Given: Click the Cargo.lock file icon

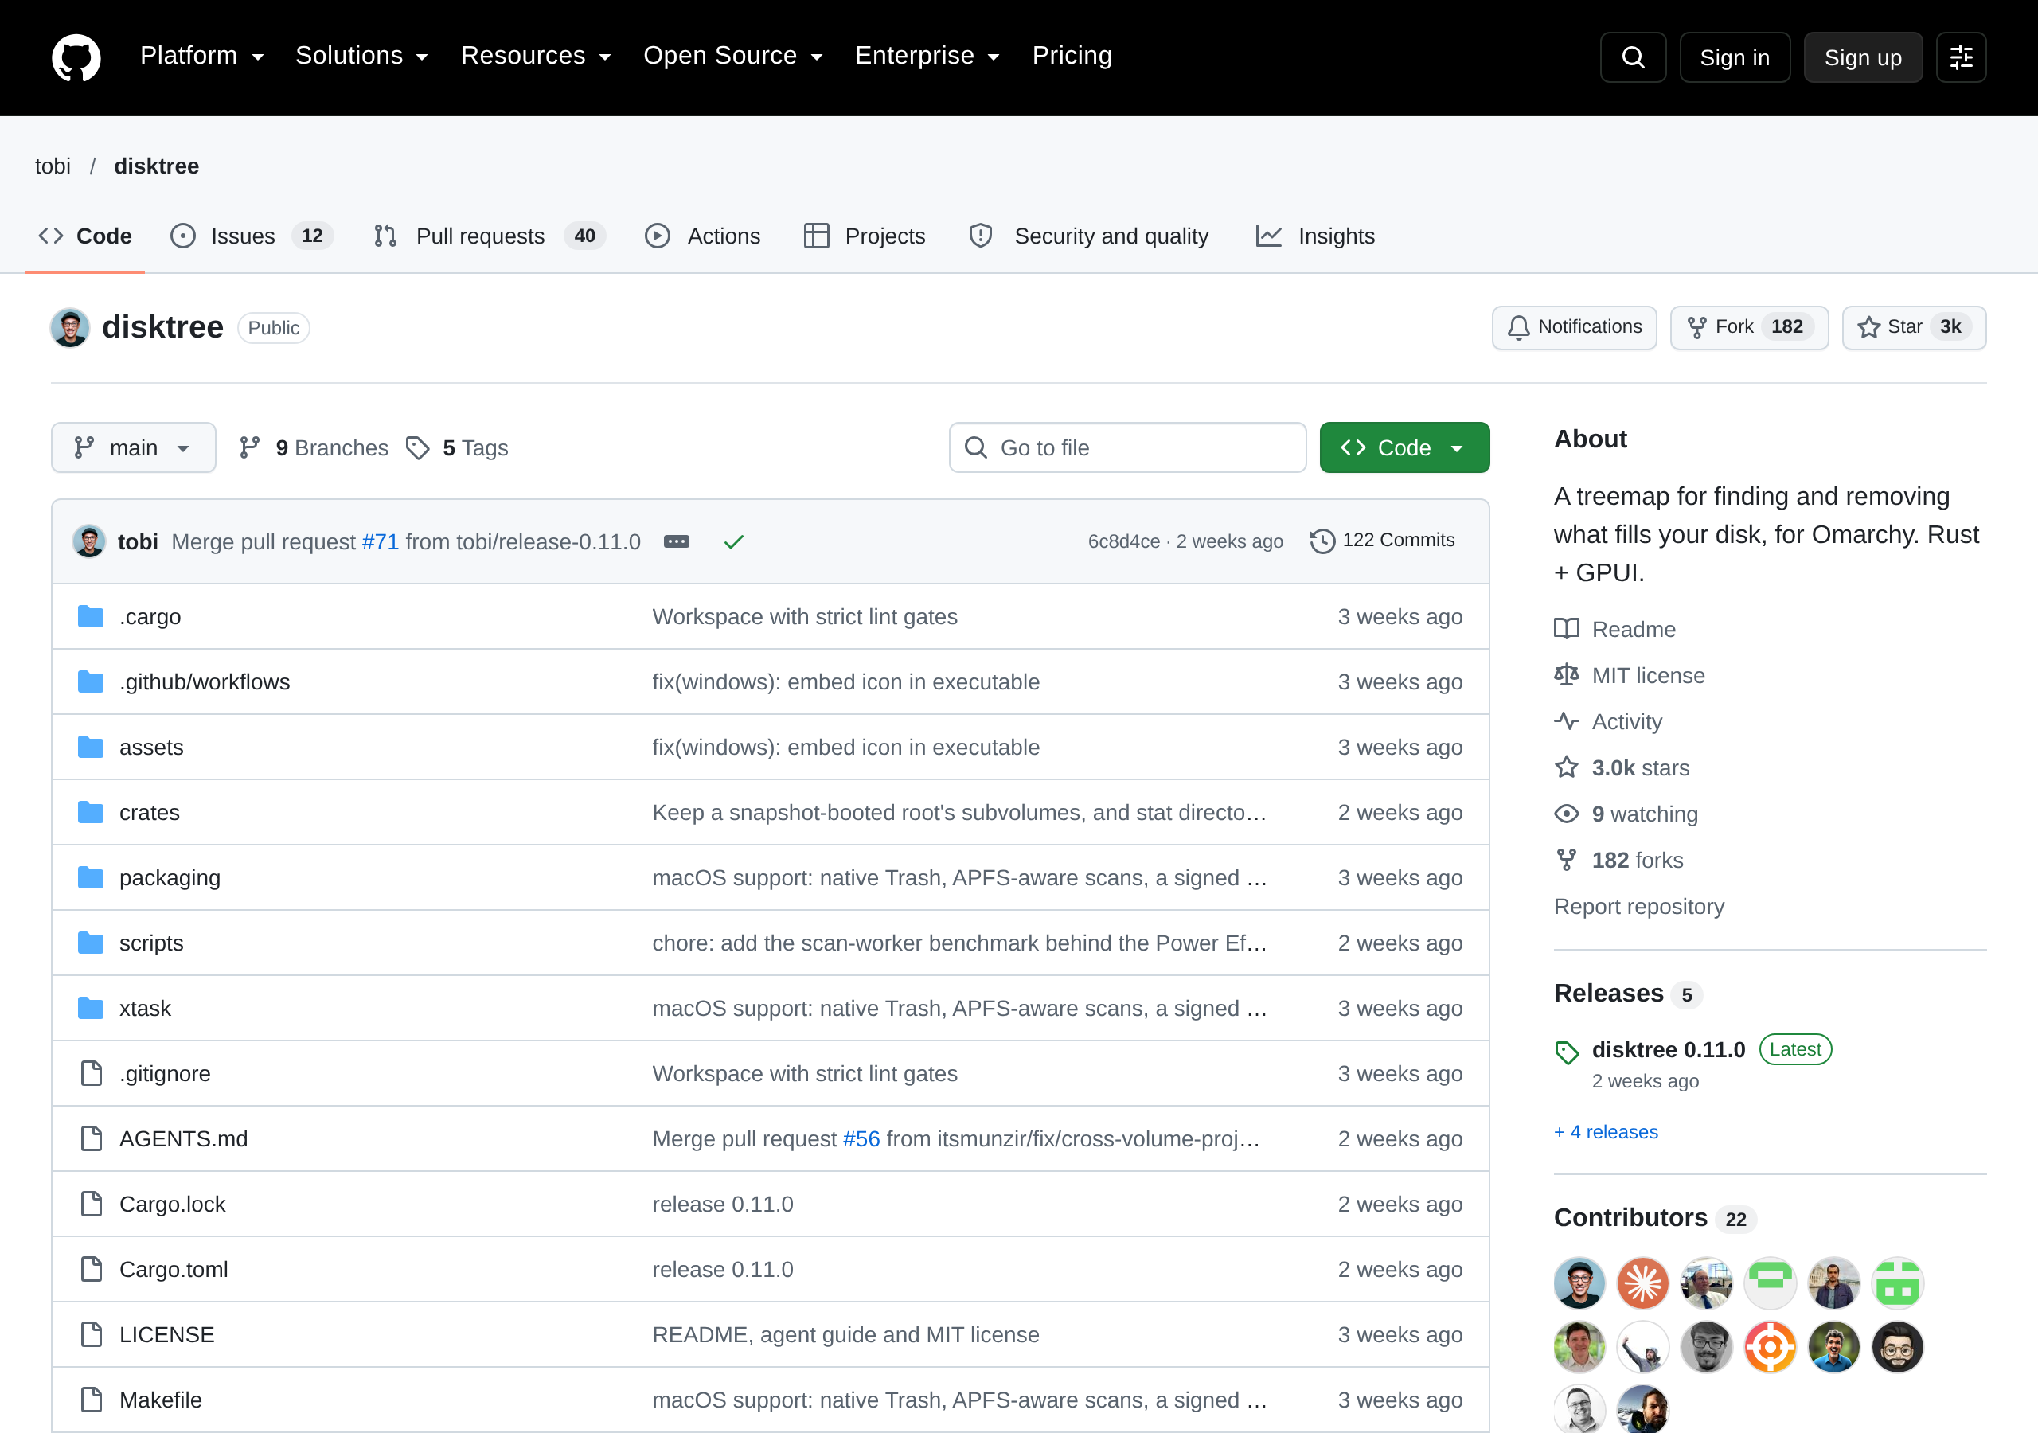Looking at the screenshot, I should click(92, 1204).
